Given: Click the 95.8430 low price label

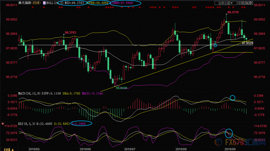Looking at the screenshot, I should (x=122, y=88).
